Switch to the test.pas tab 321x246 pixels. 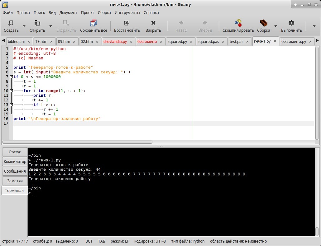click(x=237, y=41)
